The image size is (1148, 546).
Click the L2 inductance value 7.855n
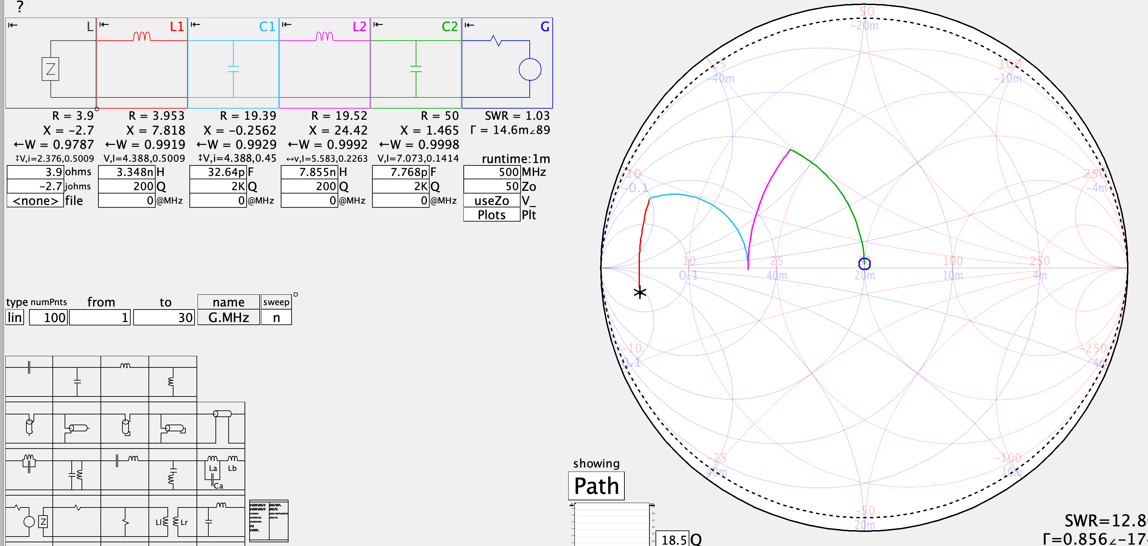coord(309,172)
